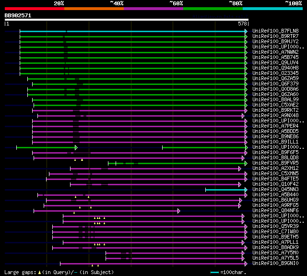Click the 578 query end position label

(x=242, y=24)
